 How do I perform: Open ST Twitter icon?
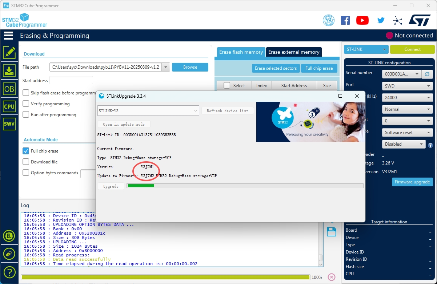(x=381, y=20)
